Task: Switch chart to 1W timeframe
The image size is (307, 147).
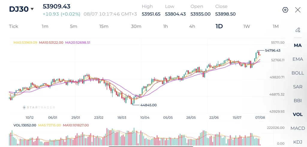Action: coord(247,26)
